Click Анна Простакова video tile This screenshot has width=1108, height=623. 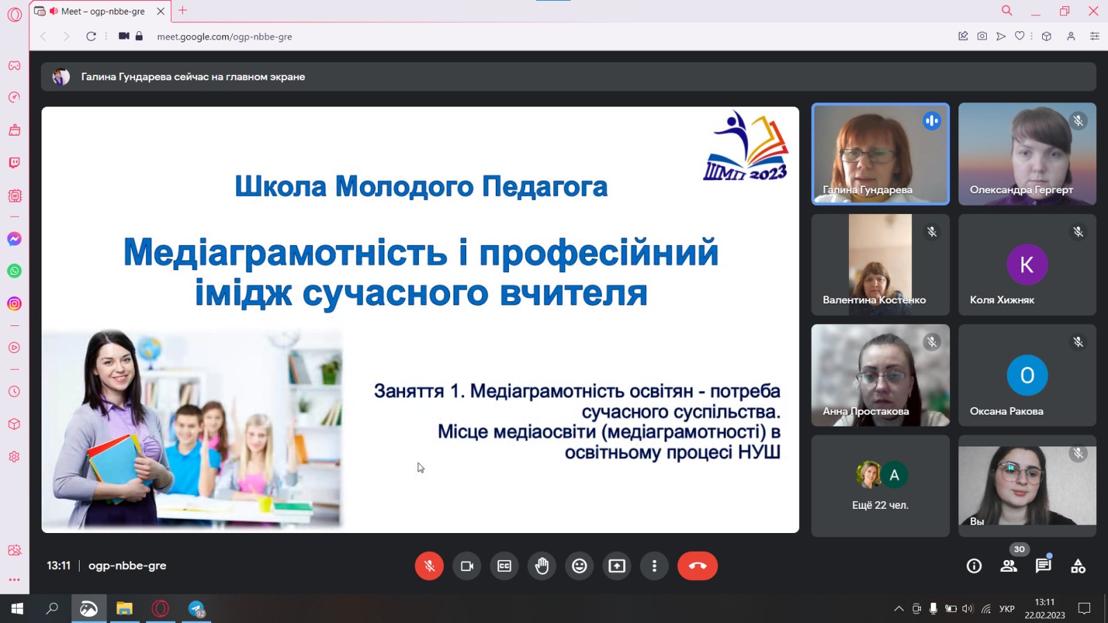(x=880, y=375)
